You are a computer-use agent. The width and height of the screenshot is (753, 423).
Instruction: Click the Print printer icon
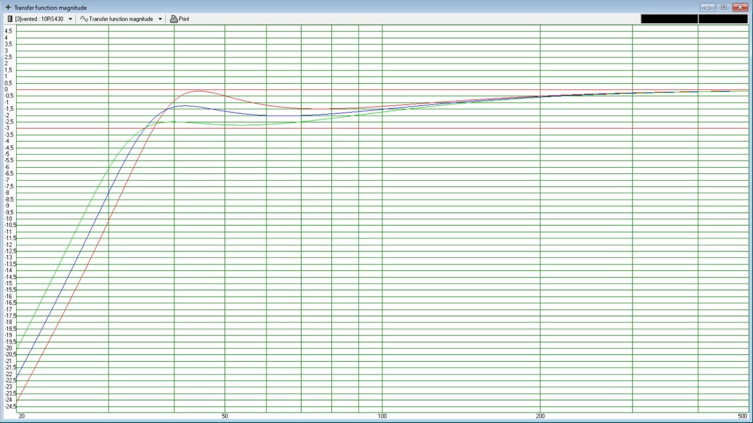point(174,19)
